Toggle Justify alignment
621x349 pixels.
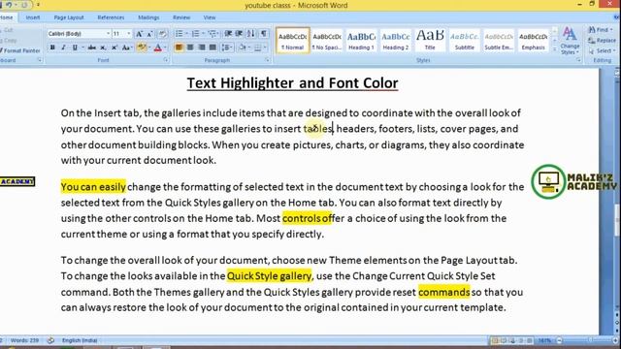click(212, 48)
